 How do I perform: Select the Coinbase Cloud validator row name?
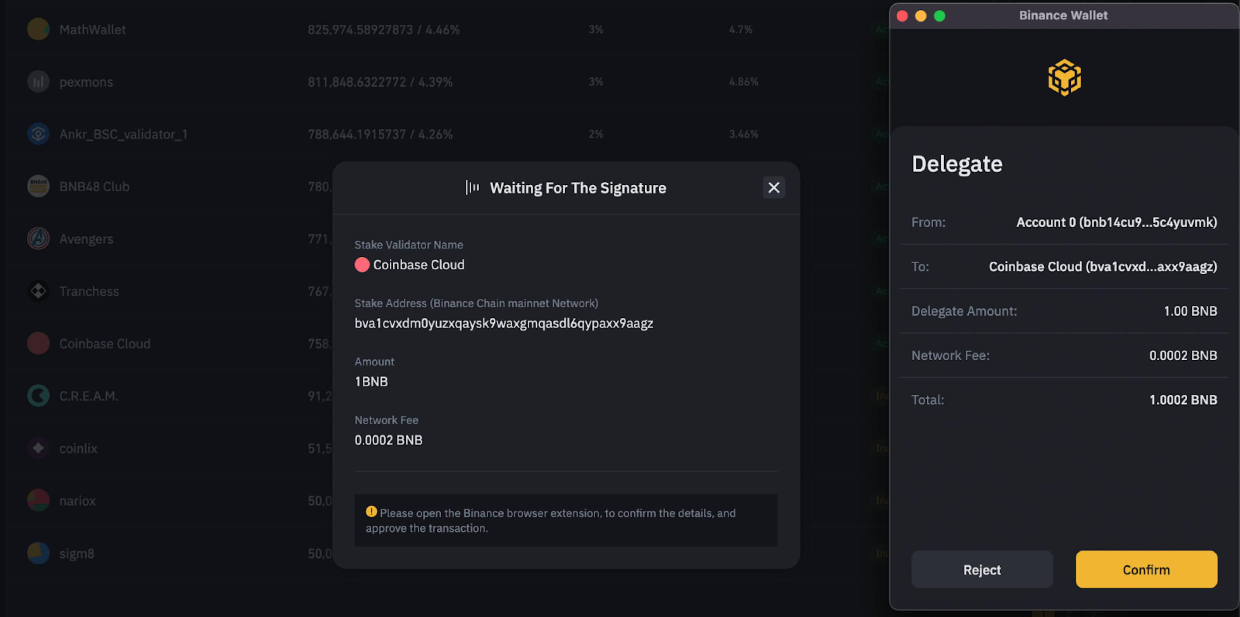(105, 343)
